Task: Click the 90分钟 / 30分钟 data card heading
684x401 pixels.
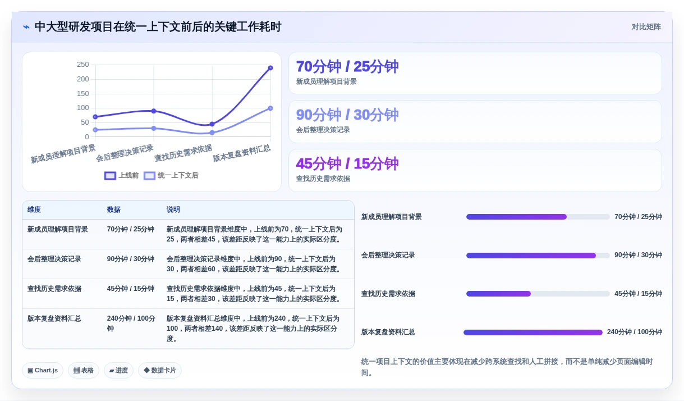Action: (x=347, y=115)
